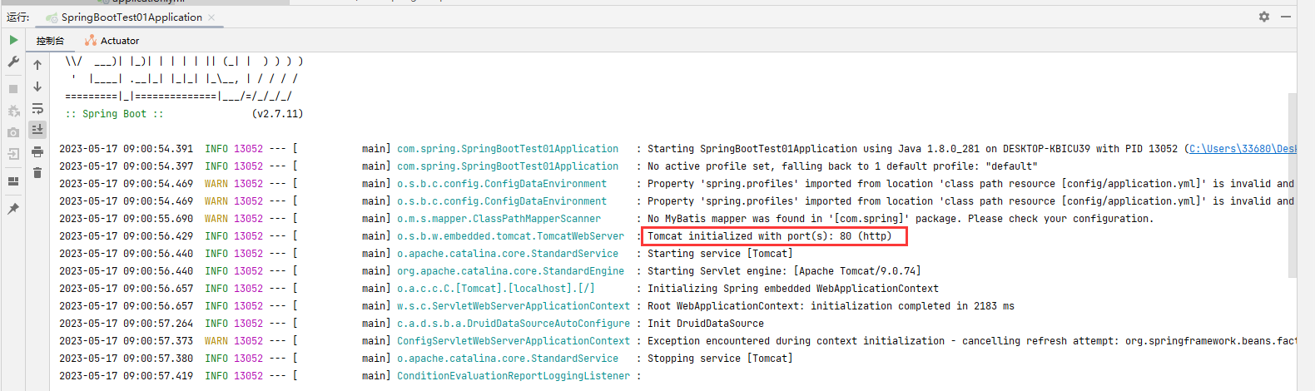Click the 'o.m.s.mapper.ClassPathMapperScanner' logger name

pyautogui.click(x=499, y=219)
